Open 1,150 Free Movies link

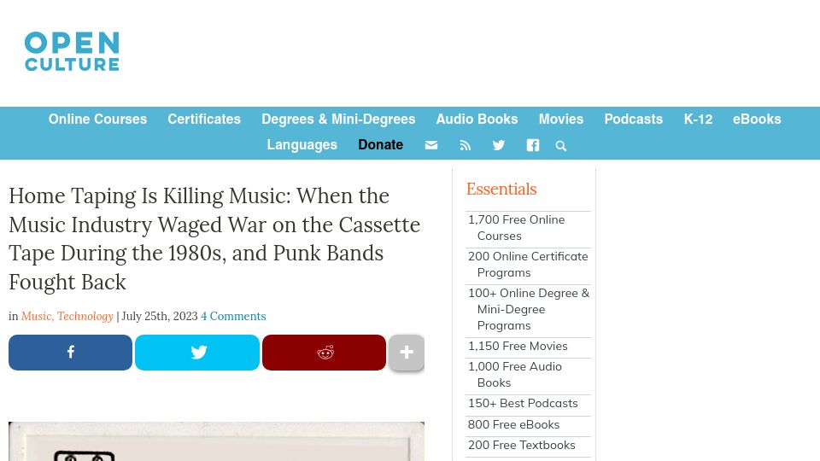(x=518, y=346)
